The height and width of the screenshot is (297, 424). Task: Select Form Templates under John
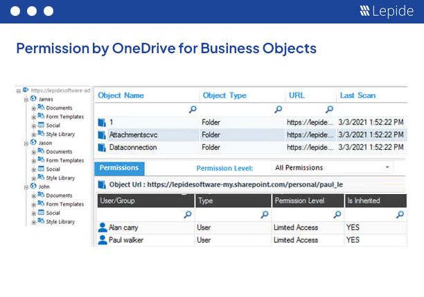tap(65, 204)
